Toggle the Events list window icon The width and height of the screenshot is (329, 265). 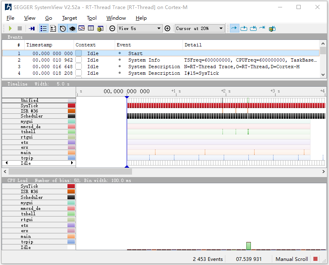point(44,28)
